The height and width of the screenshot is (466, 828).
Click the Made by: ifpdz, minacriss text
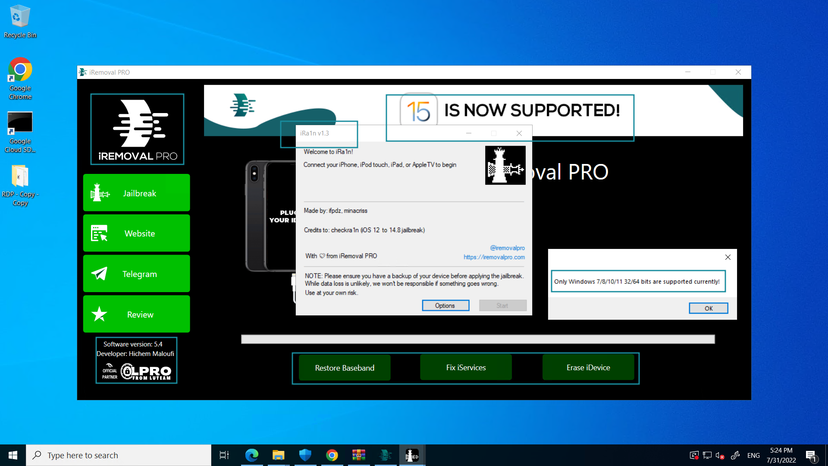(336, 211)
